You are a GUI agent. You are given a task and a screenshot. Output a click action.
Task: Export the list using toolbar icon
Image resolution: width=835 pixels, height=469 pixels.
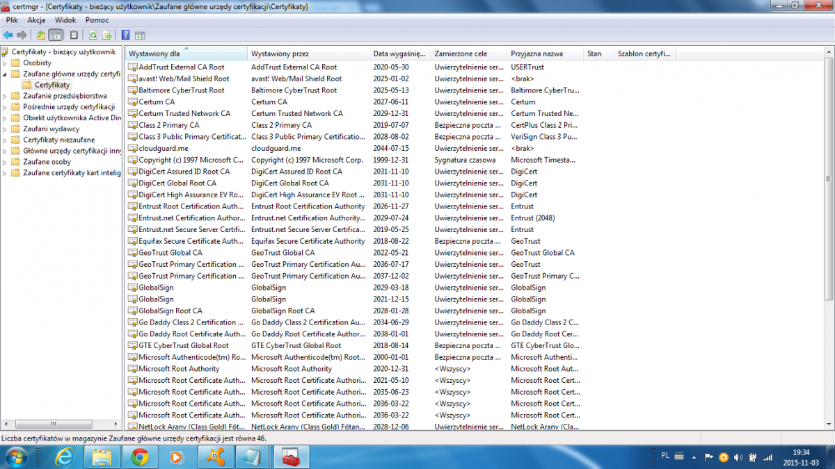coord(106,35)
